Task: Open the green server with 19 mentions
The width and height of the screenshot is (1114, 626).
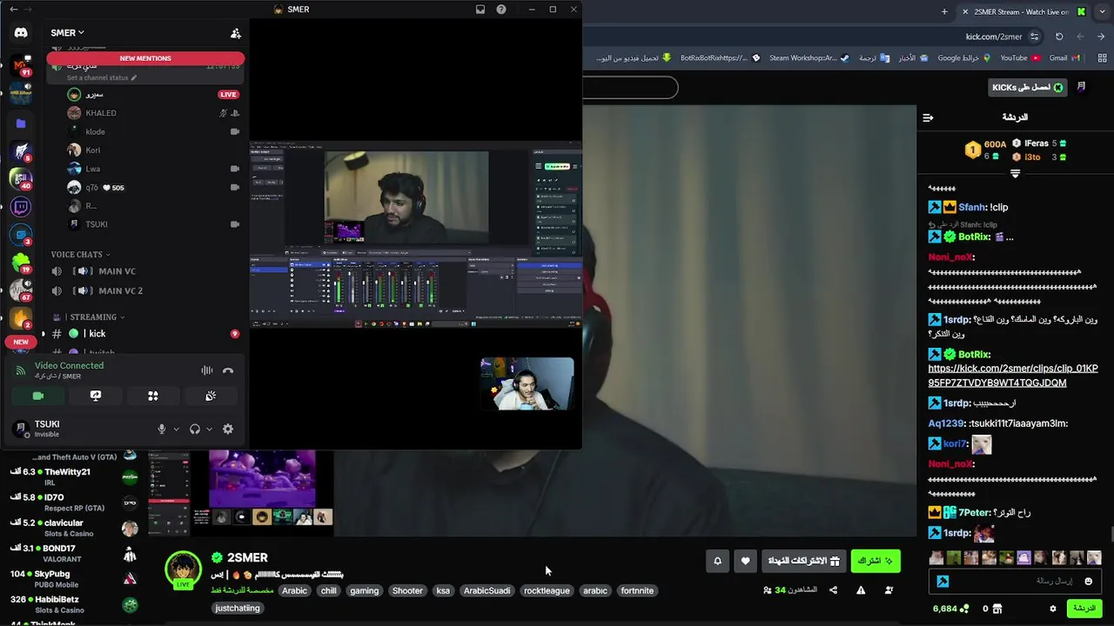Action: click(x=21, y=262)
